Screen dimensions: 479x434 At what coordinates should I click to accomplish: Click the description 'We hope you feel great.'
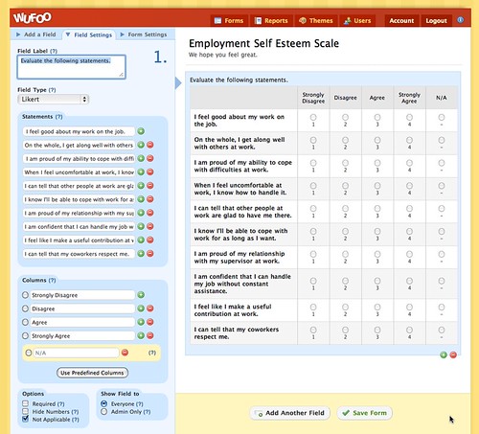coord(222,55)
